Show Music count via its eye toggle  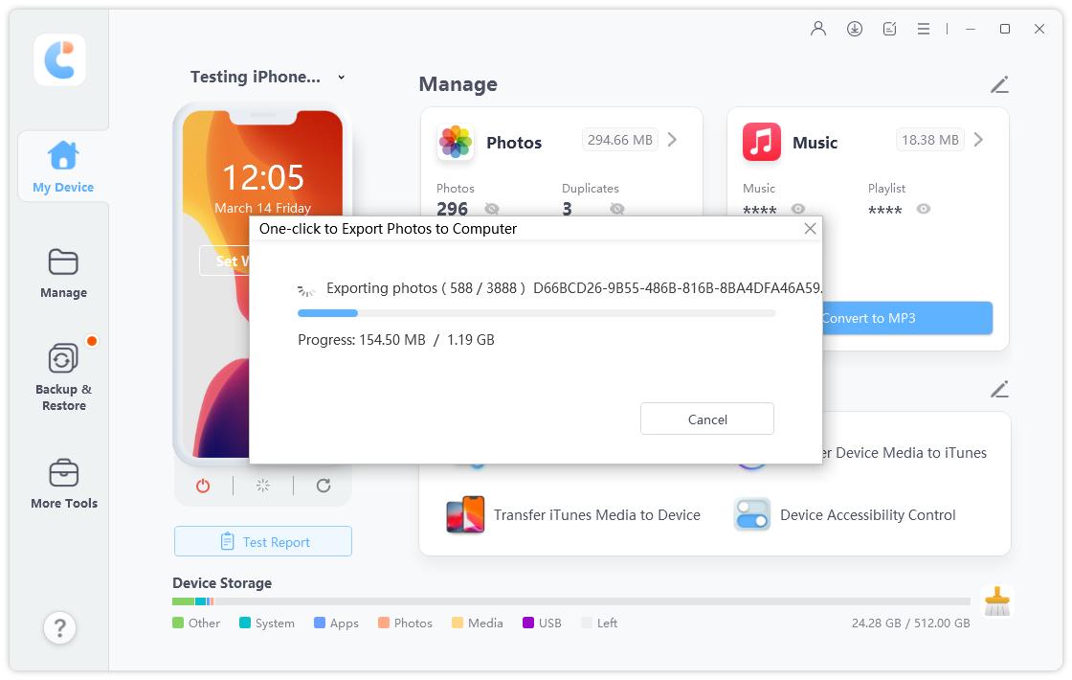[x=800, y=209]
